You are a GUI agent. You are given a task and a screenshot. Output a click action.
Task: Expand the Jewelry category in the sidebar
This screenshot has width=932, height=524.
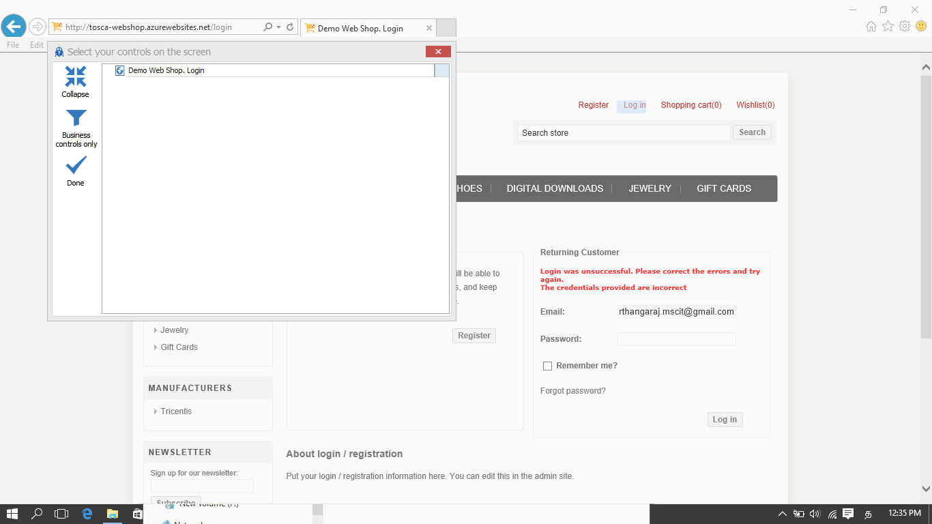click(174, 330)
